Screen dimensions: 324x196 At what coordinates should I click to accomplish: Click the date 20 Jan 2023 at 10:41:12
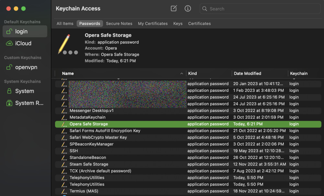pos(258,84)
